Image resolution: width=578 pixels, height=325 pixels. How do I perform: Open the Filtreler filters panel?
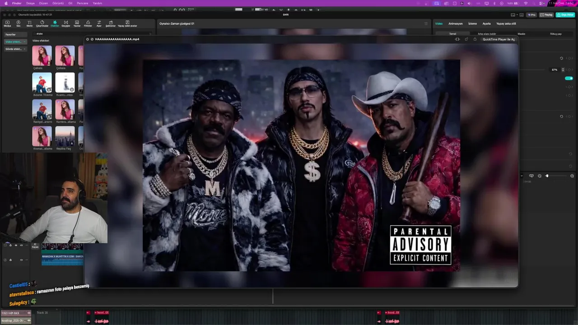coord(88,23)
